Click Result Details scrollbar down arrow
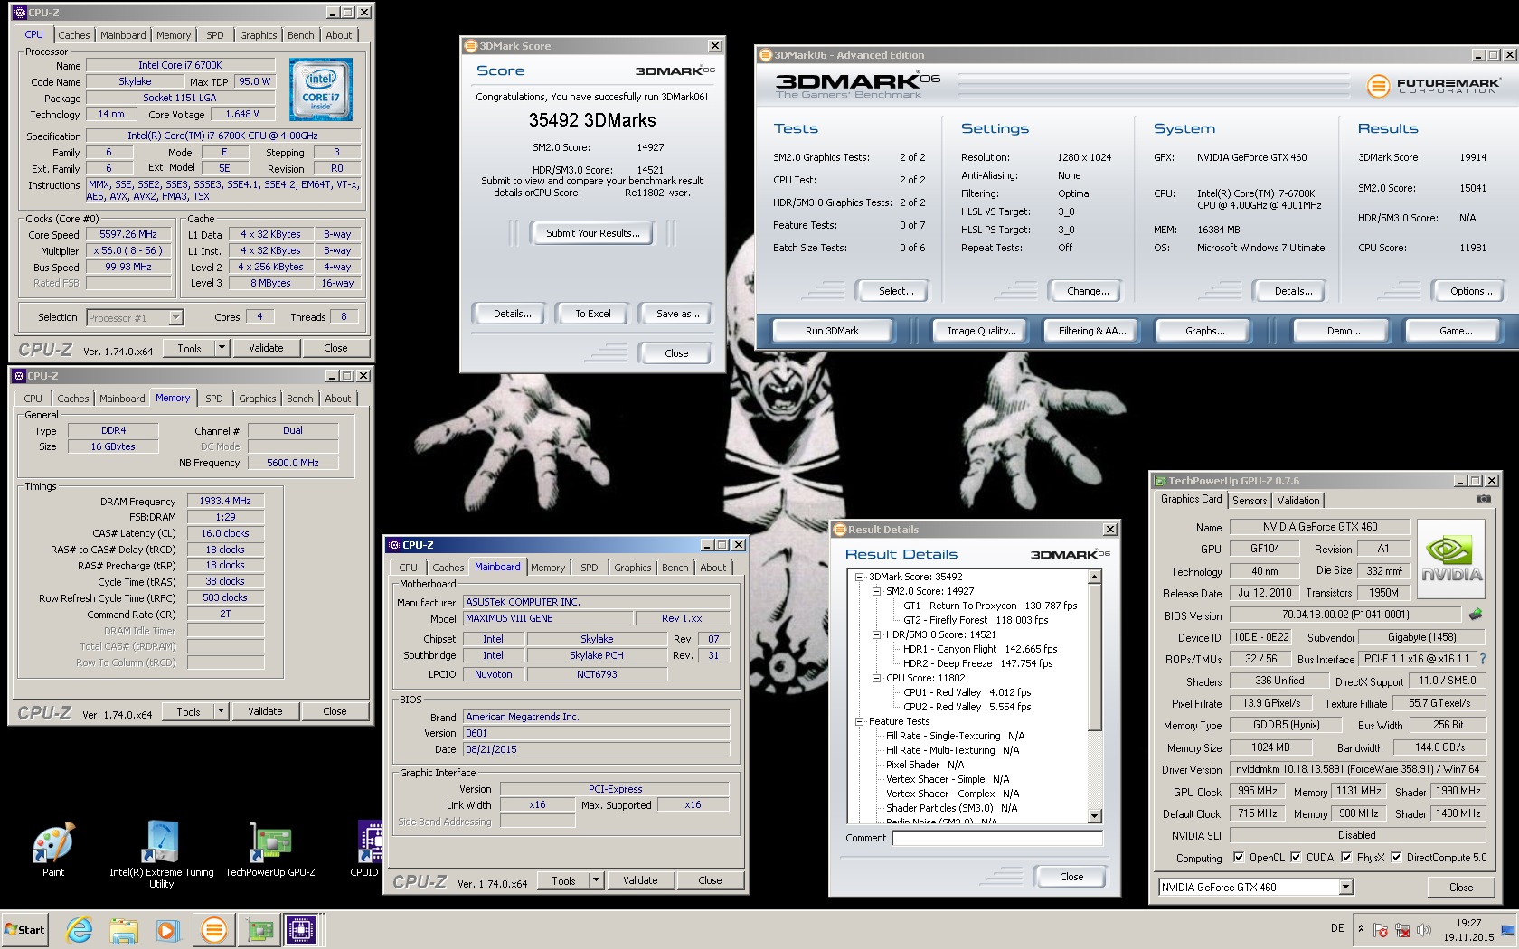1519x949 pixels. tap(1095, 816)
